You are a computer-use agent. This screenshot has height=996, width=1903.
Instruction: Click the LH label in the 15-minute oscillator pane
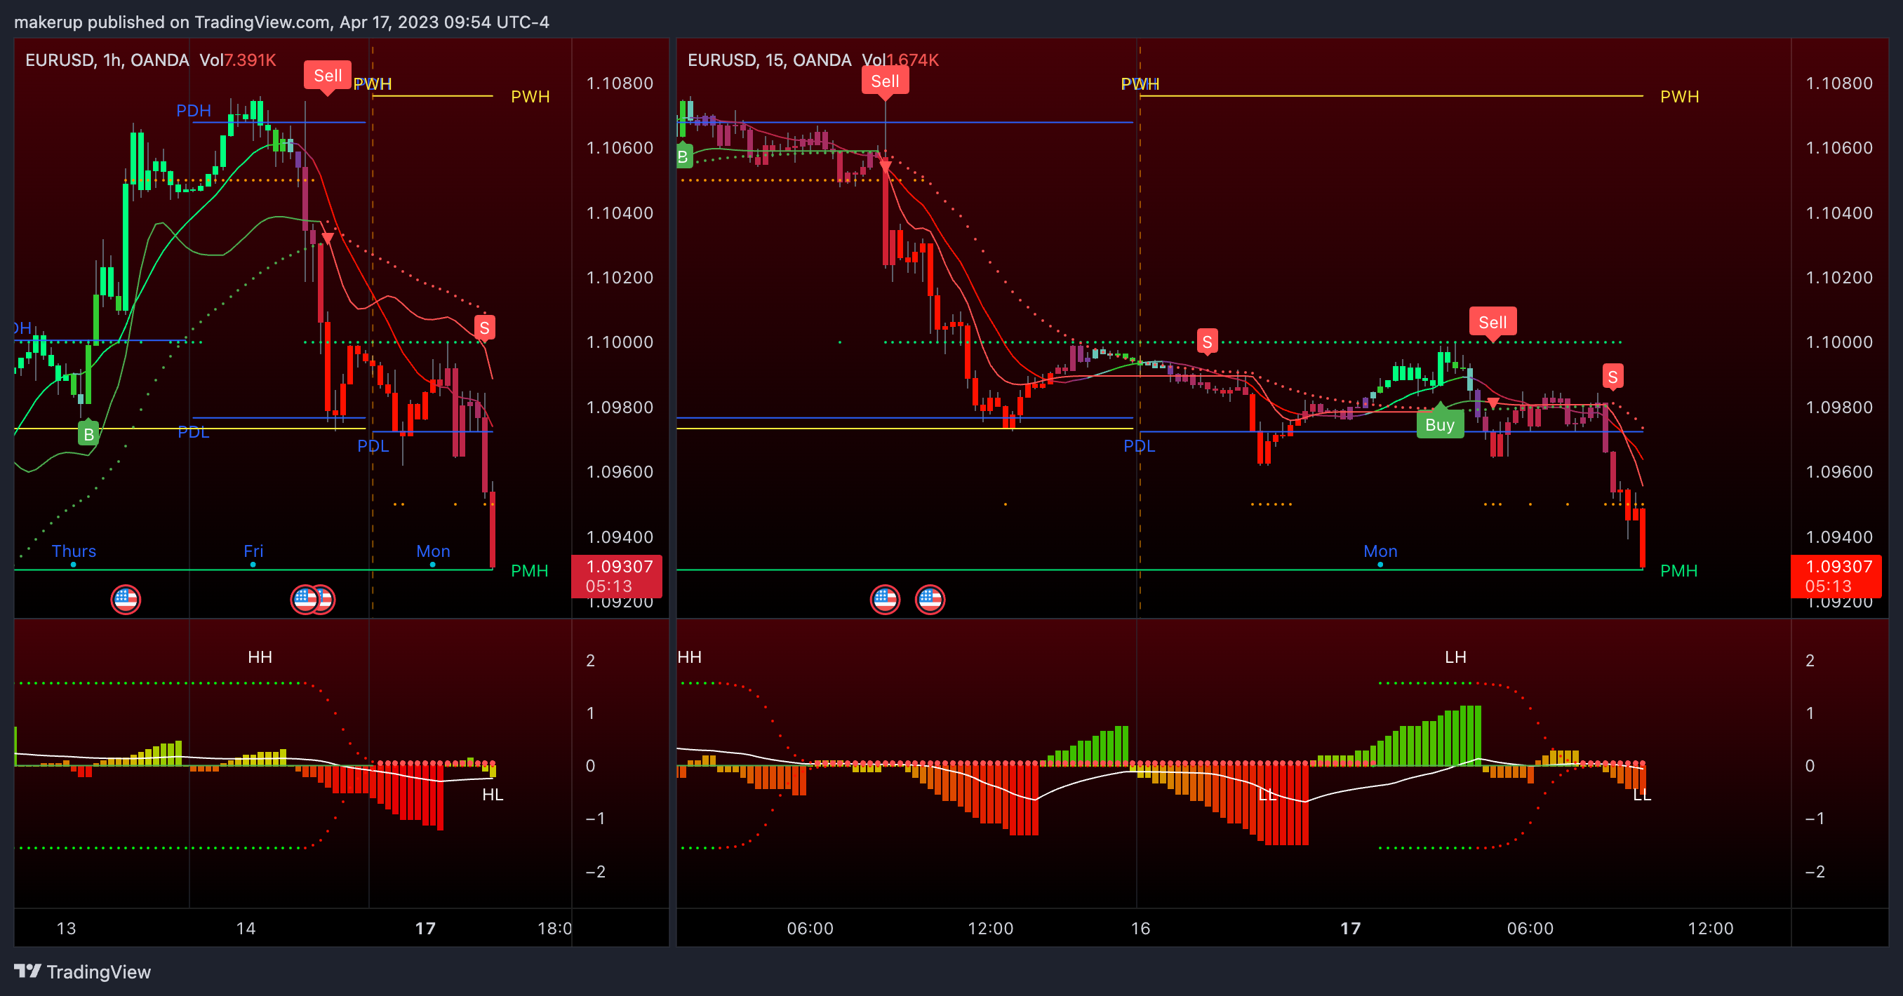point(1455,657)
